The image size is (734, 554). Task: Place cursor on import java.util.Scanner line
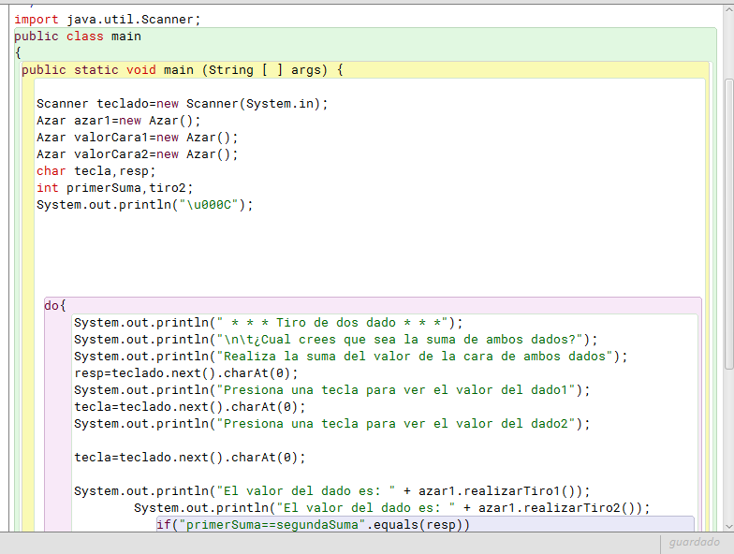coord(107,19)
